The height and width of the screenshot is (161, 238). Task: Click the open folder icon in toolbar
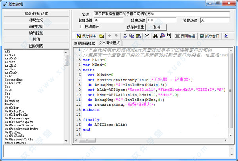pos(101,36)
